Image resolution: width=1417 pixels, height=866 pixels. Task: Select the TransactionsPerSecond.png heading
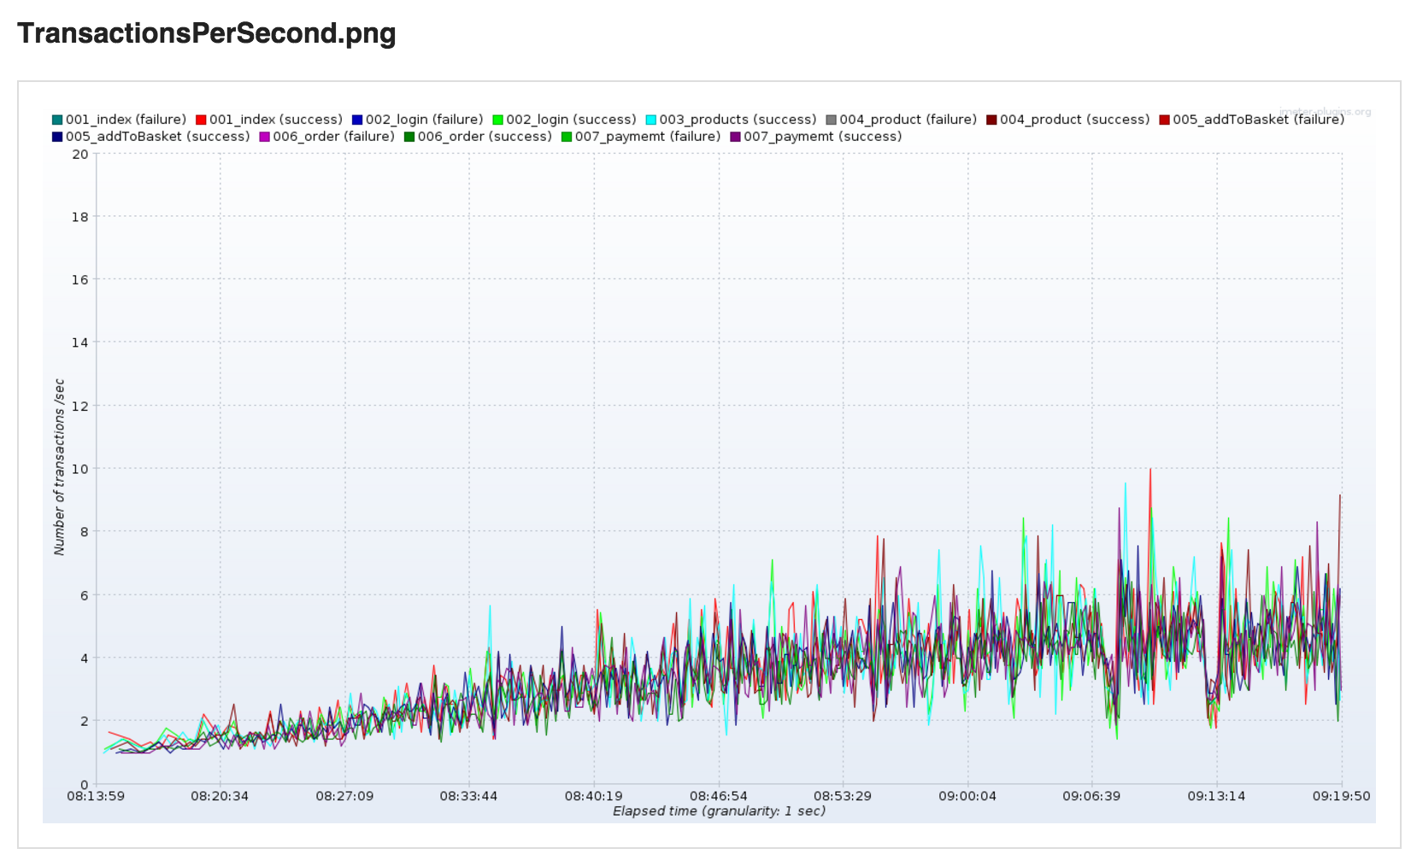click(x=207, y=33)
